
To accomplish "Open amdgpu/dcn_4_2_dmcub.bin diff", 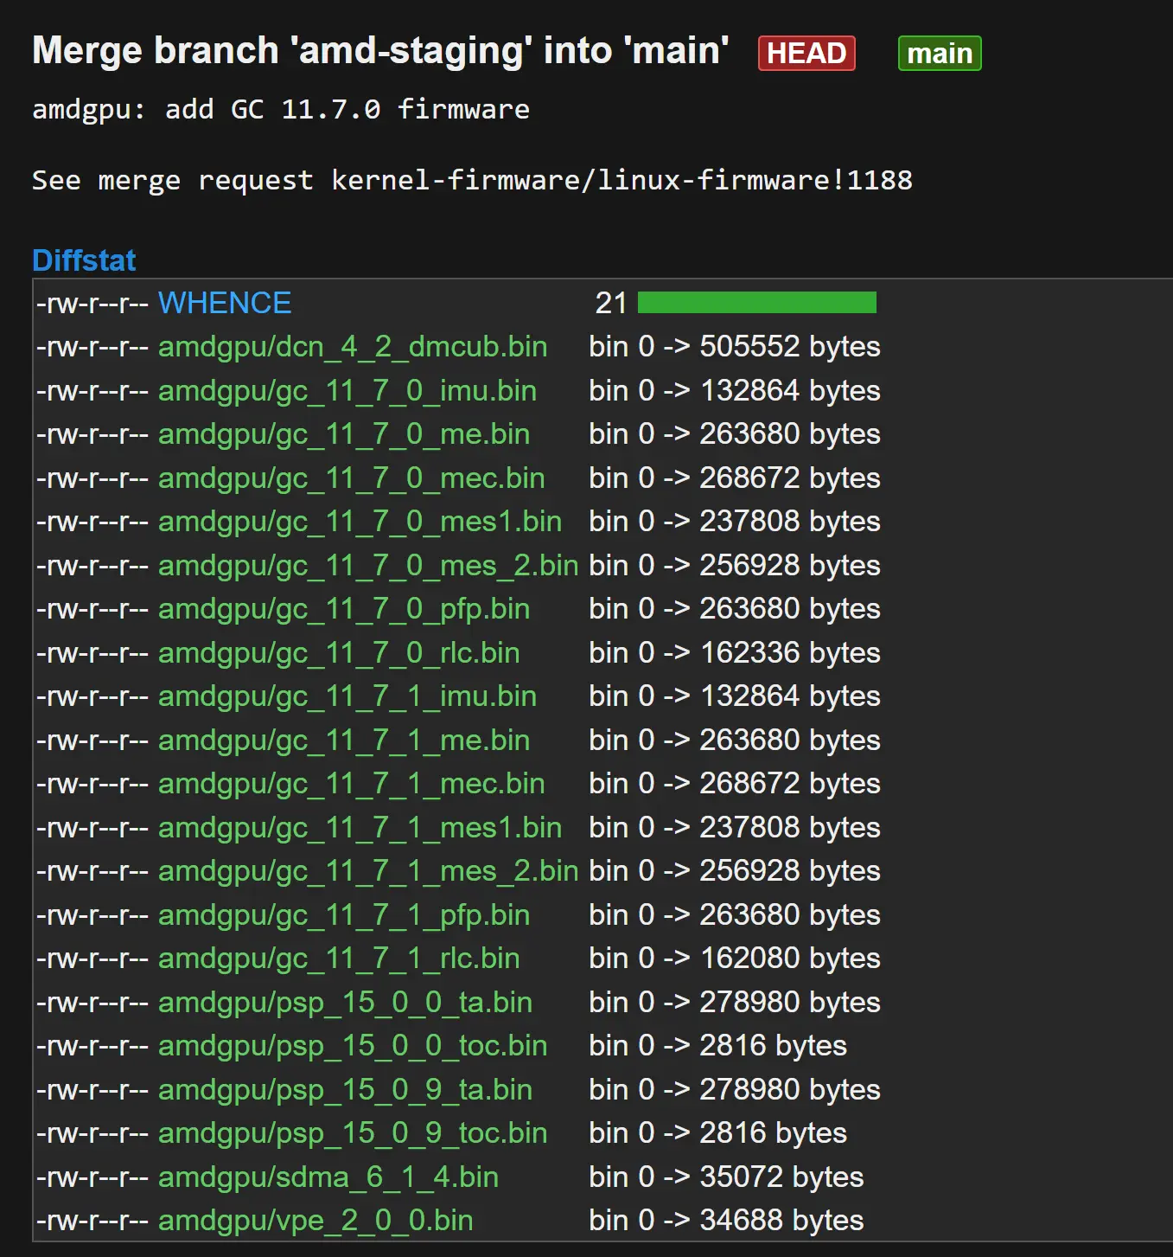I will point(353,347).
